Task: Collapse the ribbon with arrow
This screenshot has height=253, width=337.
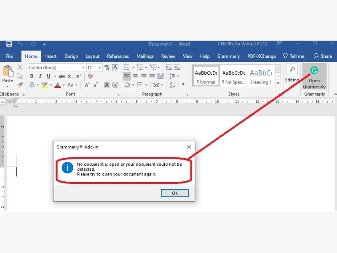Action: (x=335, y=94)
